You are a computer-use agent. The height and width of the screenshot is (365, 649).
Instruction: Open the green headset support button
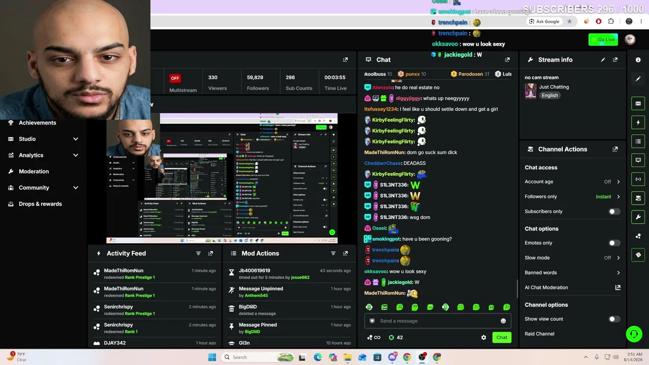634,334
